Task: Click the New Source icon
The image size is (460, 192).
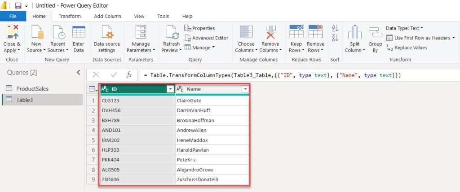Action: [37, 32]
